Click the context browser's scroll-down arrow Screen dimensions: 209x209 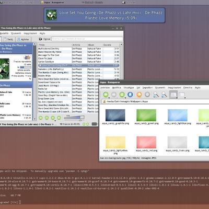point(34,119)
